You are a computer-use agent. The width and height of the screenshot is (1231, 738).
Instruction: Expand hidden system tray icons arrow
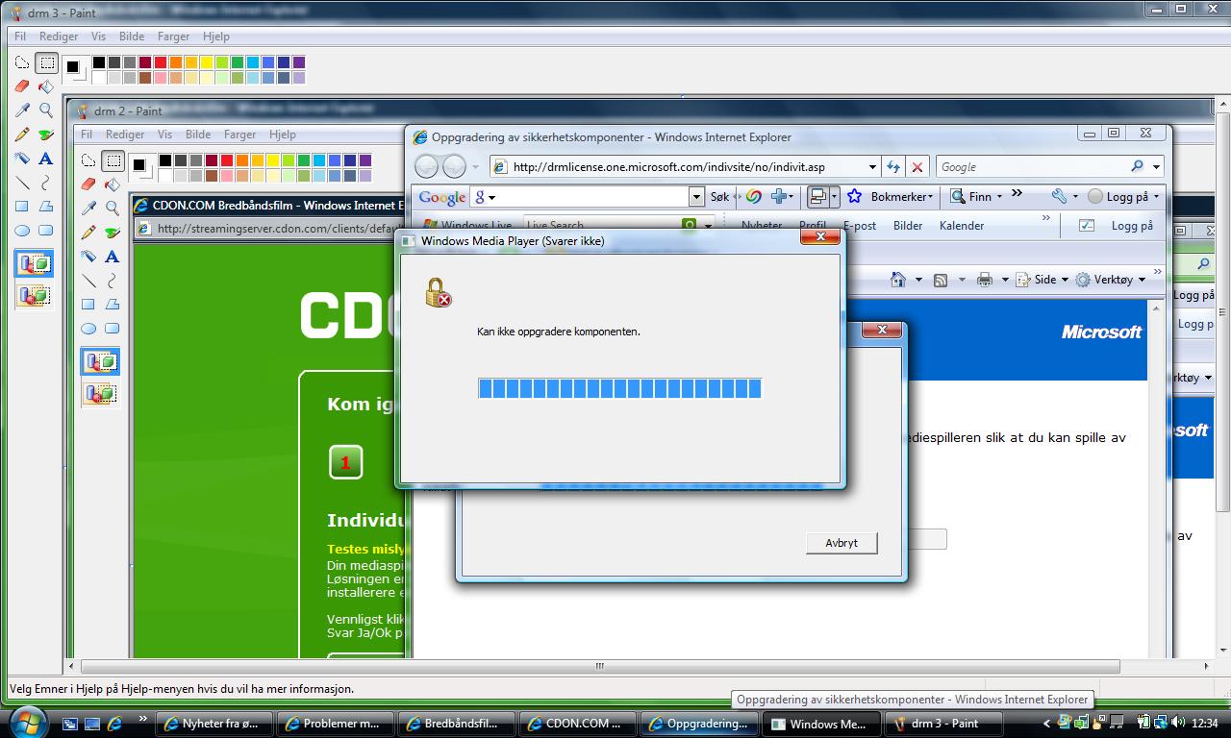point(1047,724)
